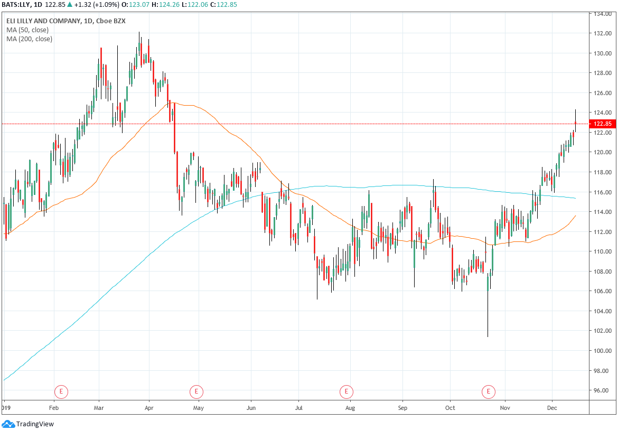Click the Feb label on time axis
The width and height of the screenshot is (618, 430).
click(53, 407)
